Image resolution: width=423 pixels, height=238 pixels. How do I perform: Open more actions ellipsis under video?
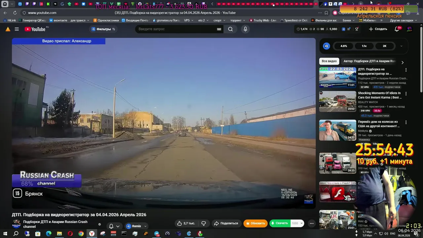(311, 223)
